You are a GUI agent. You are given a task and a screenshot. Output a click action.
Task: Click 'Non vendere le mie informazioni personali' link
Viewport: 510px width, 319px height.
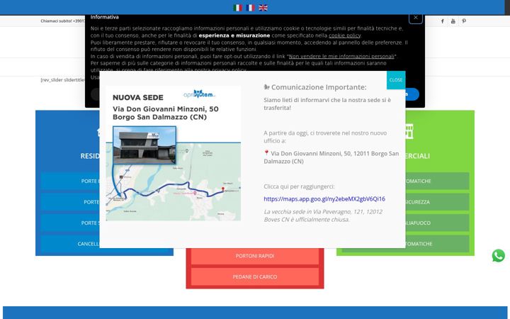click(x=341, y=56)
